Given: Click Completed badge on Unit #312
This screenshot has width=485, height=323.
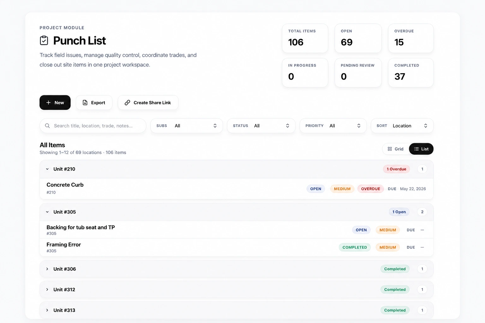Looking at the screenshot, I should [x=395, y=290].
